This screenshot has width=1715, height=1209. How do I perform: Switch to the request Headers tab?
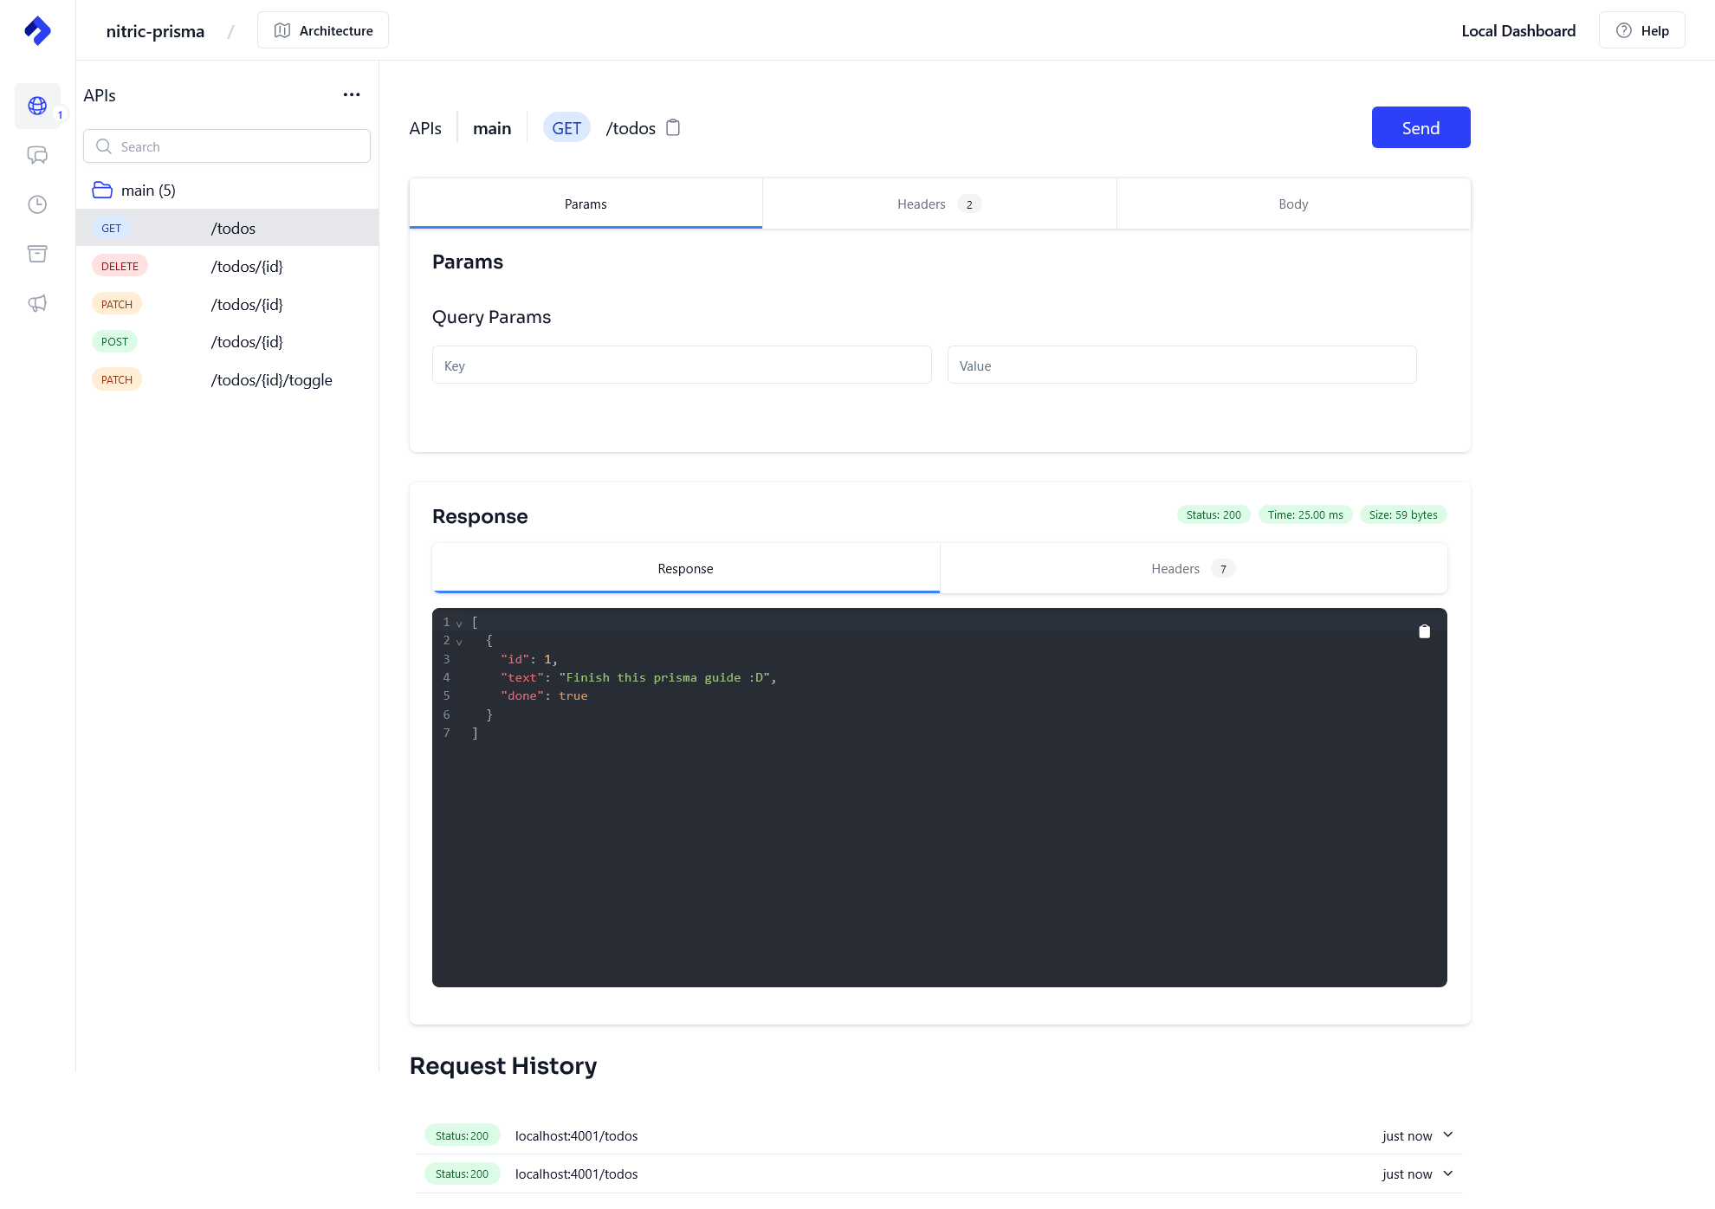pos(921,204)
